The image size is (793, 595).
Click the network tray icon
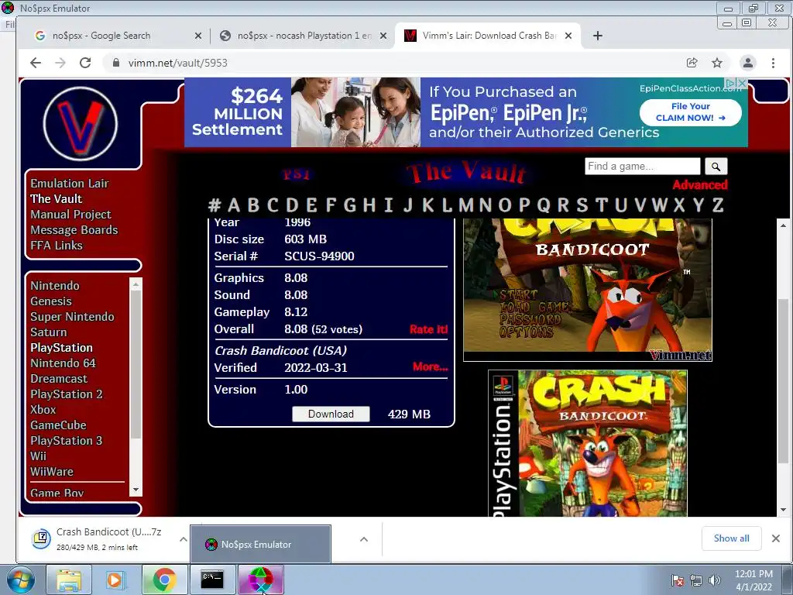click(696, 580)
